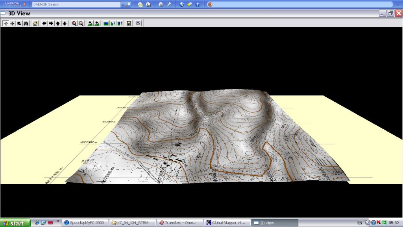Open the Transfers - Opera taskbar window
The height and width of the screenshot is (227, 403).
click(179, 223)
